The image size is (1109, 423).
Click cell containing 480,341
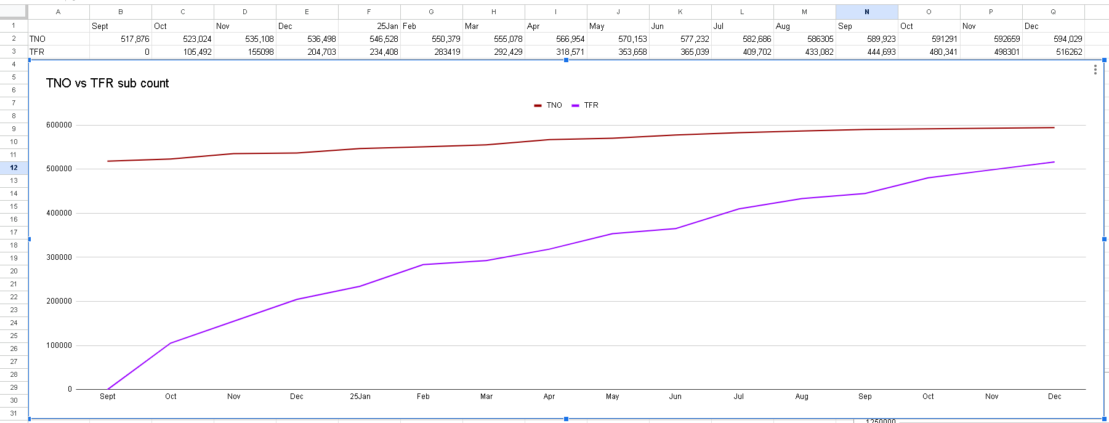929,52
